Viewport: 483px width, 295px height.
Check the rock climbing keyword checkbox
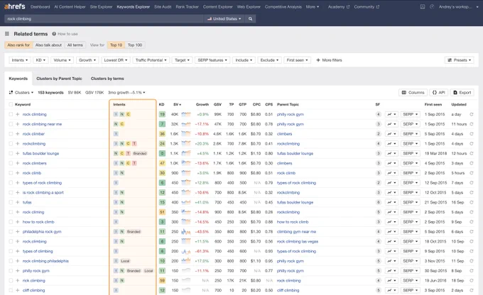click(11, 114)
